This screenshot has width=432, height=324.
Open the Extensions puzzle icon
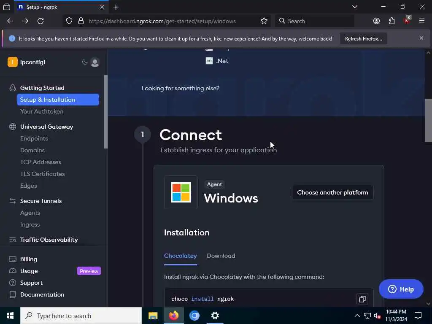(391, 21)
